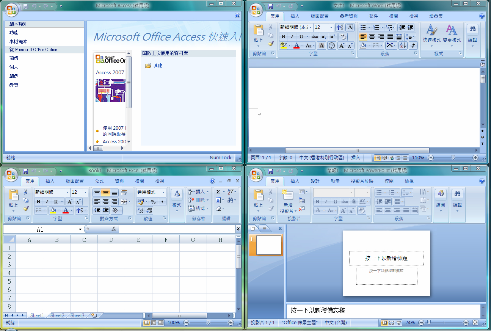491x331 pixels.
Task: Click the Office button in Access
Action: click(x=11, y=11)
